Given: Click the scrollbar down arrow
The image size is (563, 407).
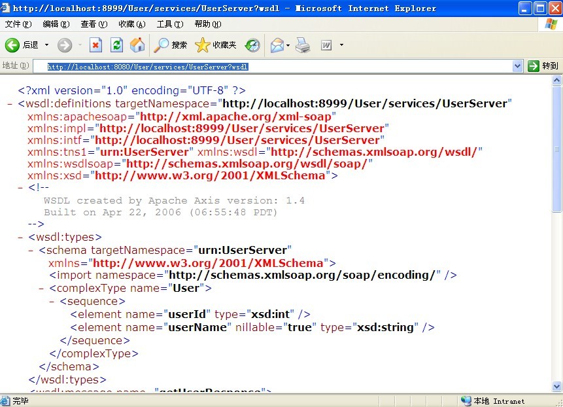Looking at the screenshot, I should (x=557, y=387).
